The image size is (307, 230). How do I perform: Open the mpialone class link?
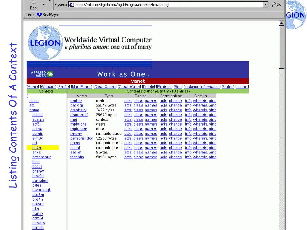pos(78,124)
